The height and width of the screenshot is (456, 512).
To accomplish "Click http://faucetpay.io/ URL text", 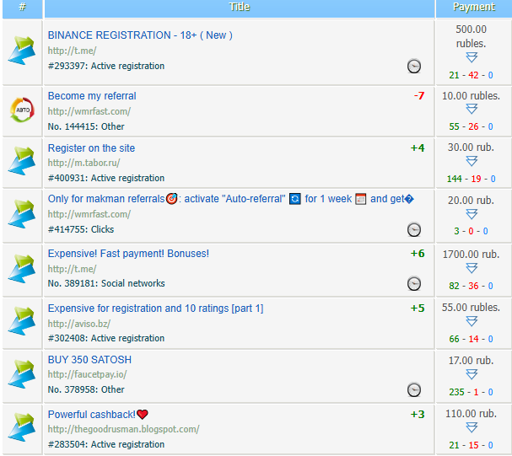I will (87, 374).
